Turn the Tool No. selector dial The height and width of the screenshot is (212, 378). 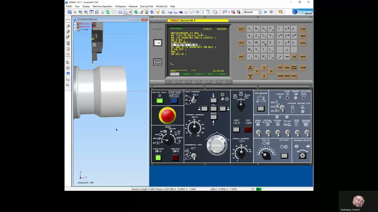tap(265, 155)
